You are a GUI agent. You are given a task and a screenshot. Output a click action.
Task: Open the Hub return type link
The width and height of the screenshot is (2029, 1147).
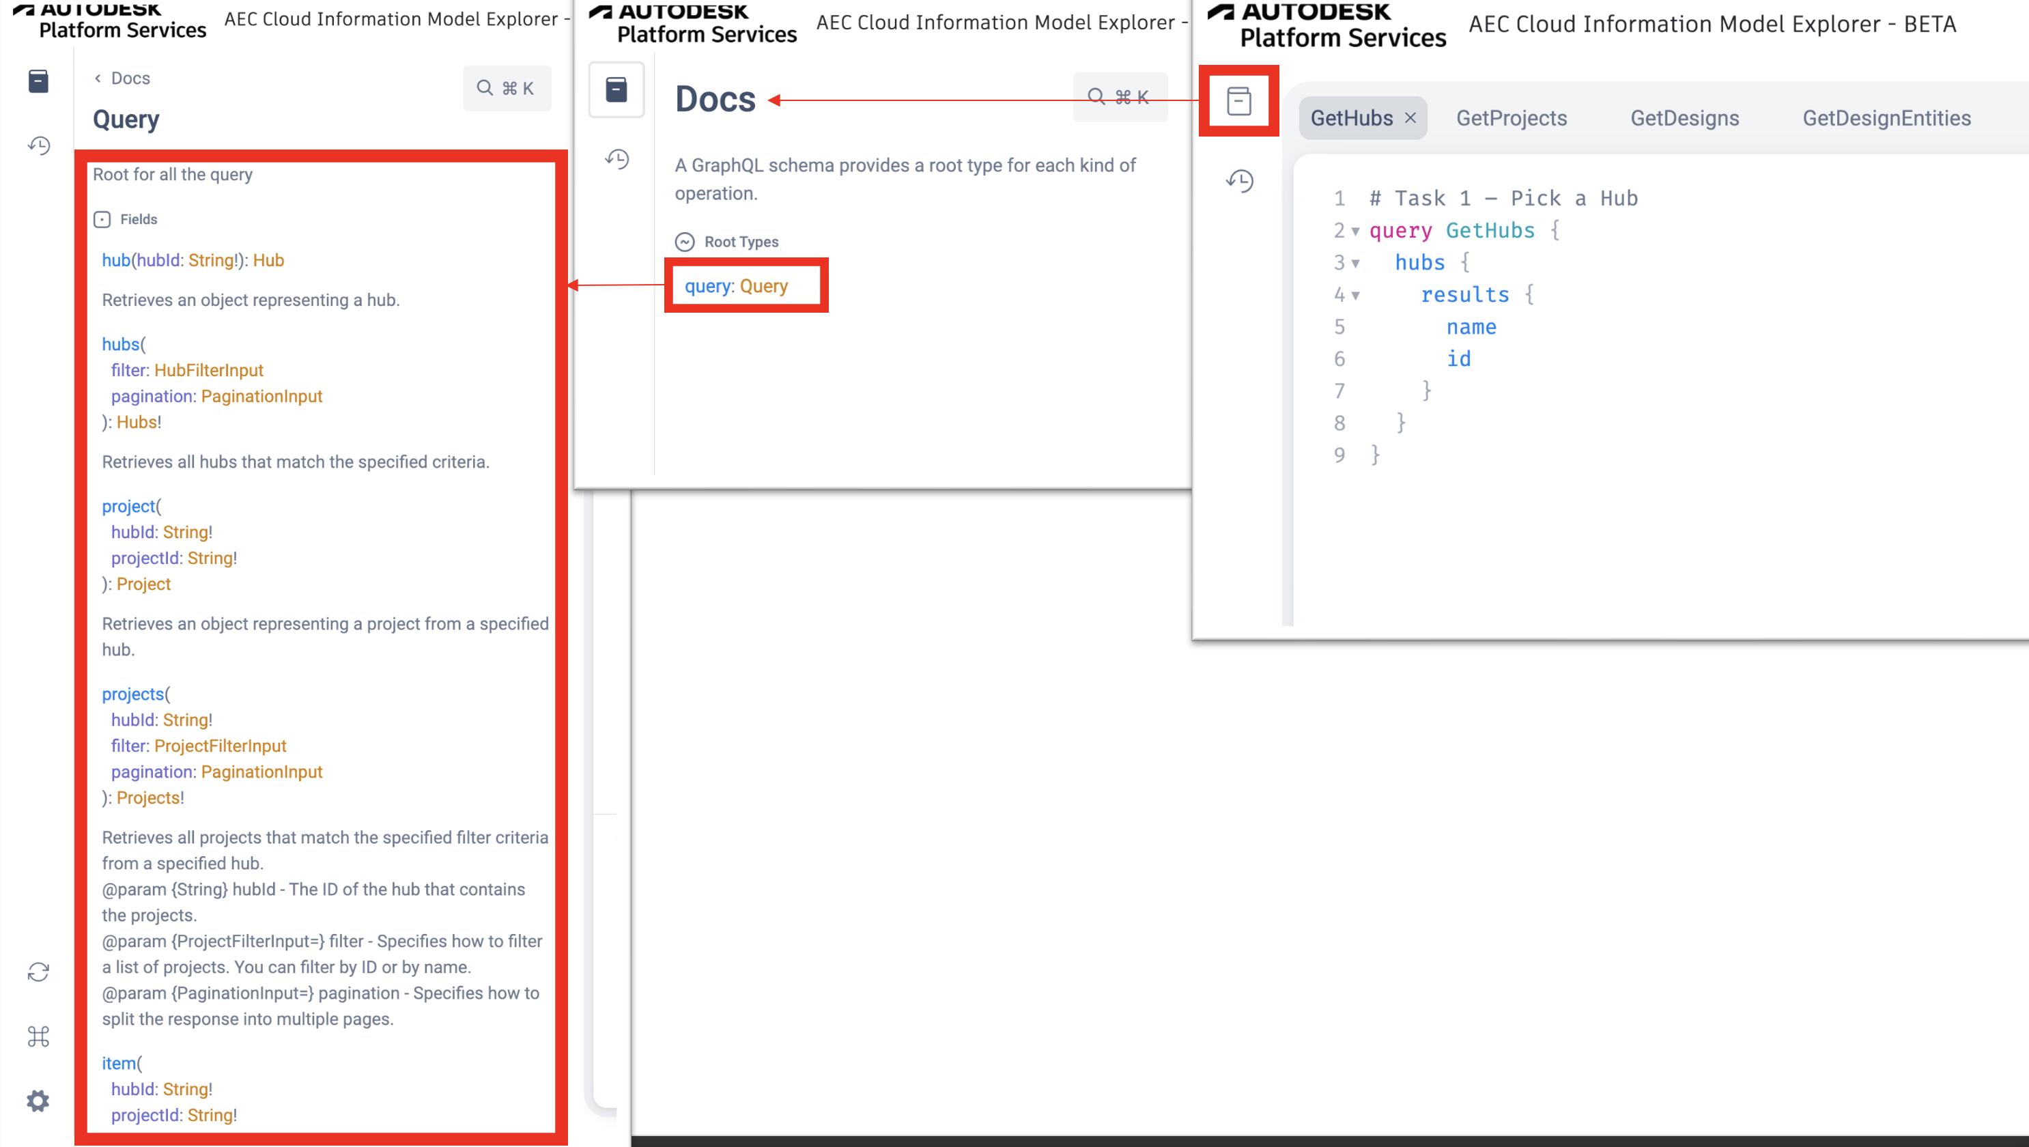(x=268, y=260)
